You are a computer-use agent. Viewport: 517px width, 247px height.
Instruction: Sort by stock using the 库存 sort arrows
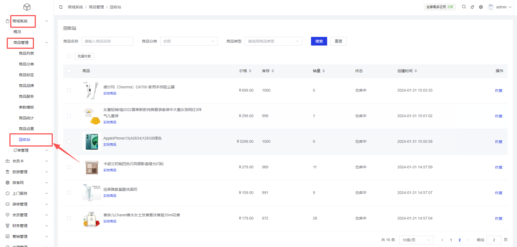pos(273,71)
